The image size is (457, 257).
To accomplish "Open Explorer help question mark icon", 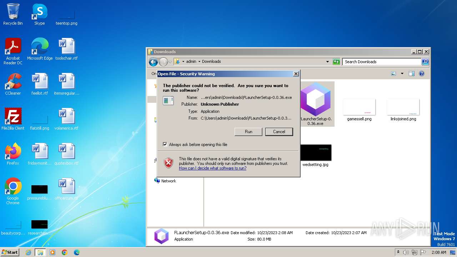I will [x=421, y=74].
